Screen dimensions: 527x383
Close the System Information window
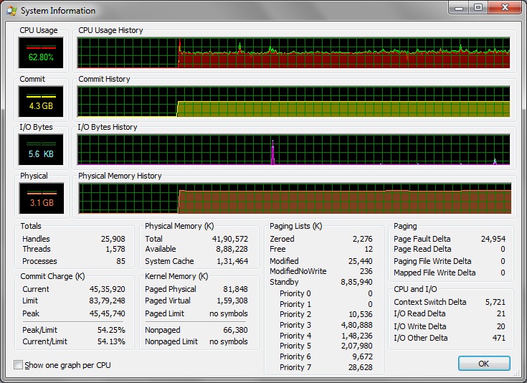(505, 7)
